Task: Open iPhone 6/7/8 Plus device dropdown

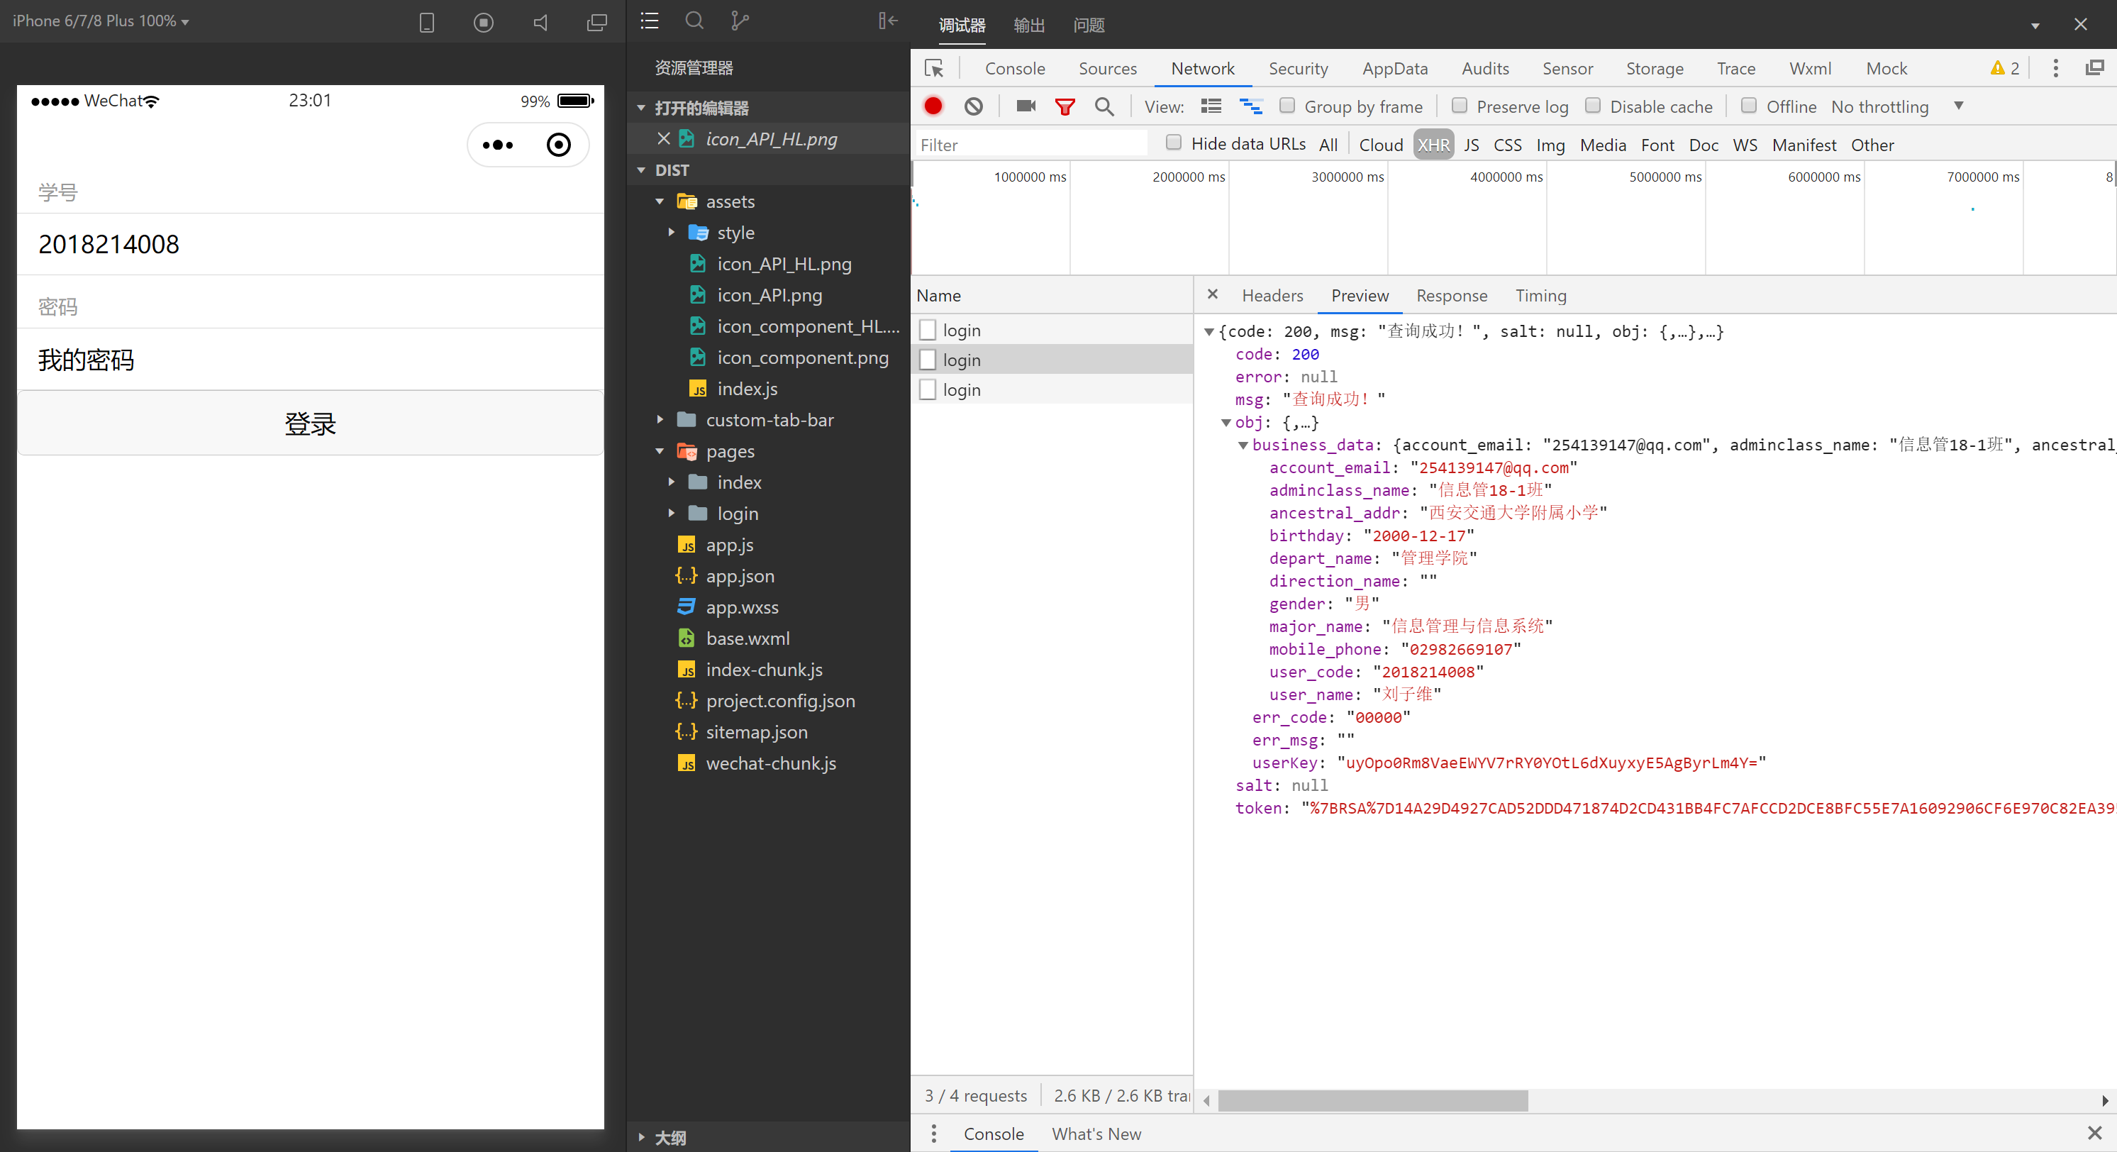Action: [100, 21]
